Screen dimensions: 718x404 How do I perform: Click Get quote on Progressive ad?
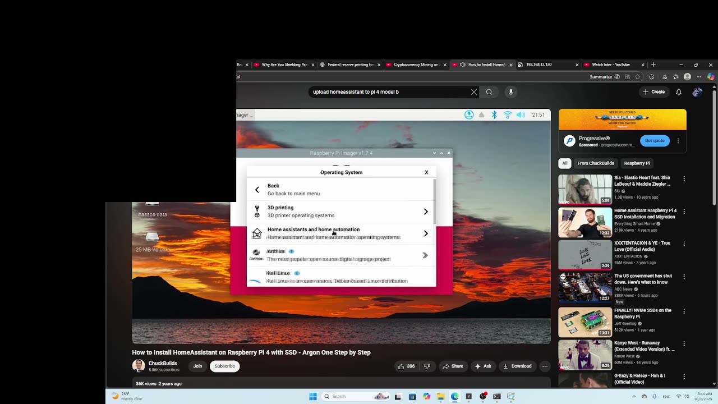655,141
